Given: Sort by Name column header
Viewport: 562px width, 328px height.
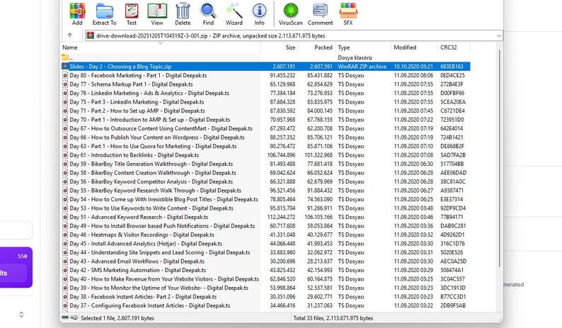Looking at the screenshot, I should click(x=160, y=47).
